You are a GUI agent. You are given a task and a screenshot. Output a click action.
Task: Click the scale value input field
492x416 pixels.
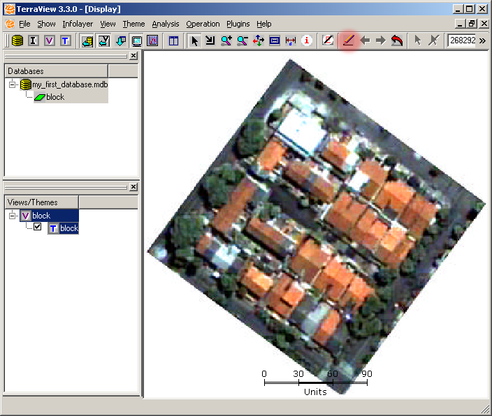tap(461, 40)
